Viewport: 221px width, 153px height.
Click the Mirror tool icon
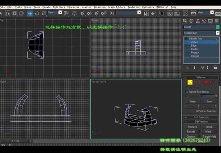point(146,14)
